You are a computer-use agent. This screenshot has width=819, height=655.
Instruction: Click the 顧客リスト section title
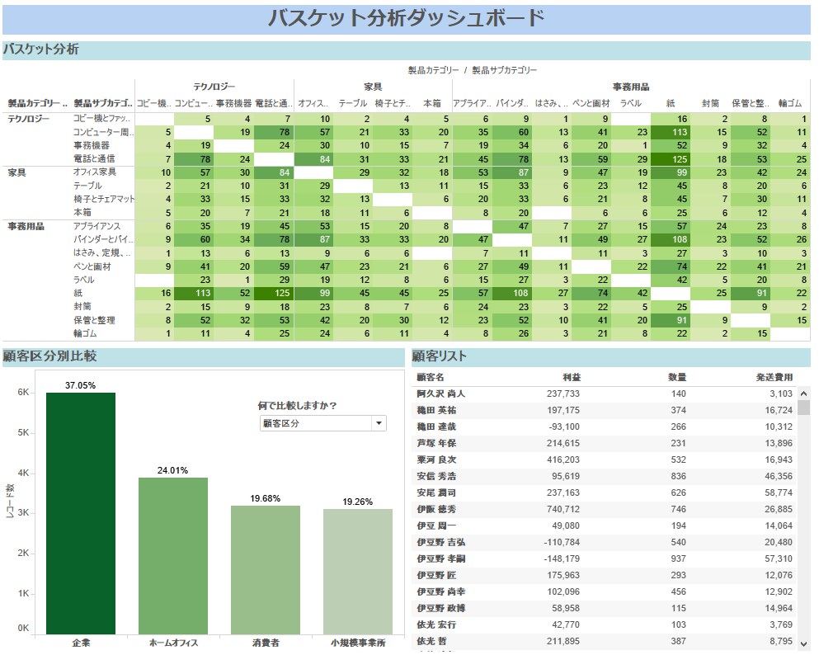point(440,356)
